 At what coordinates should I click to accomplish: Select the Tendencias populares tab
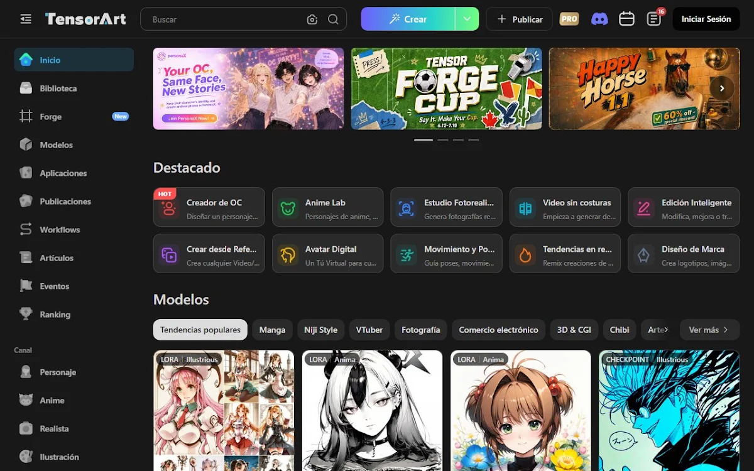coord(200,330)
